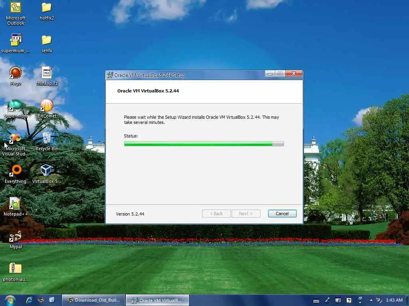The height and width of the screenshot is (306, 409).
Task: Open the iehfx folder on desktop
Action: pyautogui.click(x=47, y=43)
